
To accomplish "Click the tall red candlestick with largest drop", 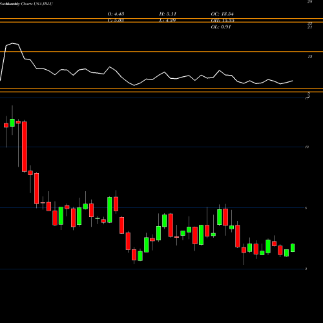I will coord(25,147).
